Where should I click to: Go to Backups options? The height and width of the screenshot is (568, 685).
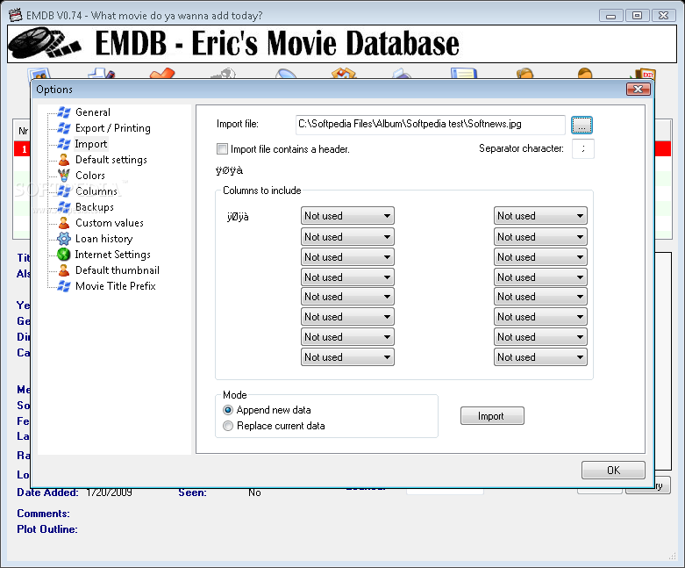pos(95,207)
